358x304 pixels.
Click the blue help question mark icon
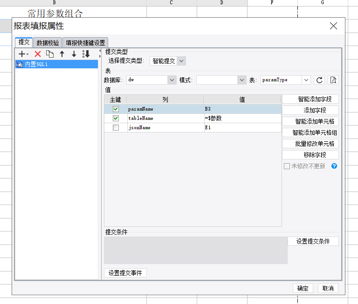[334, 166]
